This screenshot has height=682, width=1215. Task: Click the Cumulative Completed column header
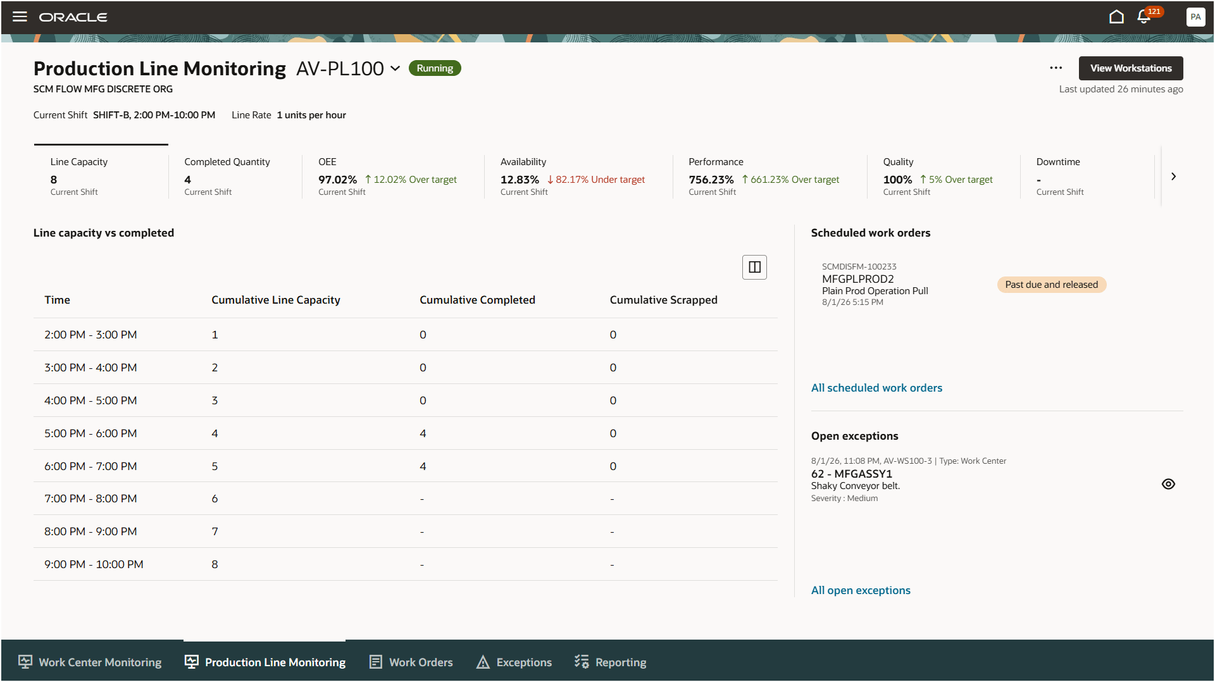[x=477, y=300]
